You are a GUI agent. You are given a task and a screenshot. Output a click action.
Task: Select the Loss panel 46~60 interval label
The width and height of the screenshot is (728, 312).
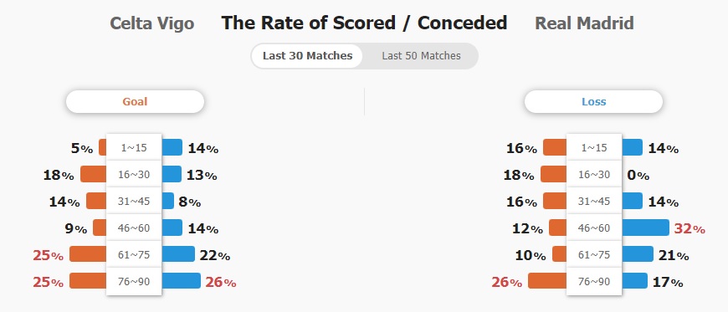click(x=594, y=228)
